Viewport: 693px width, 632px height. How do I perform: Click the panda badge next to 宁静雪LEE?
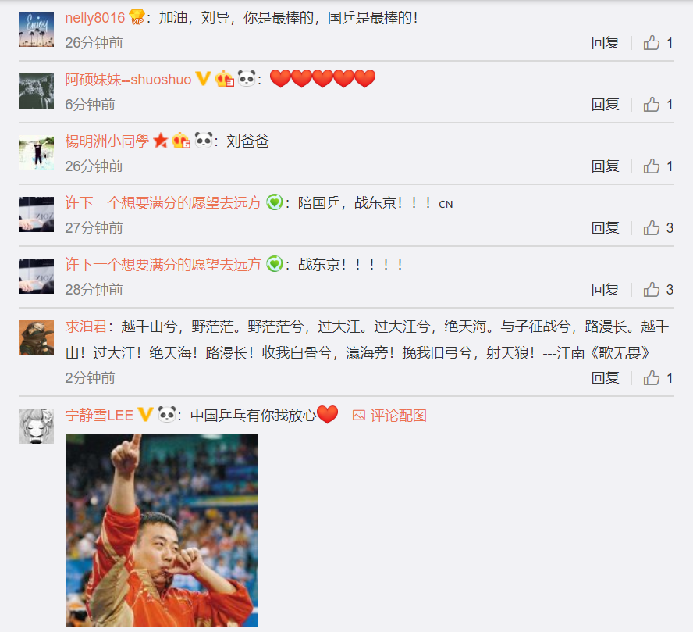tap(167, 415)
